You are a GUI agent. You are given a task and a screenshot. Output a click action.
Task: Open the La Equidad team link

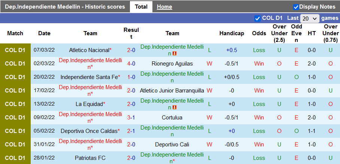click(x=89, y=104)
